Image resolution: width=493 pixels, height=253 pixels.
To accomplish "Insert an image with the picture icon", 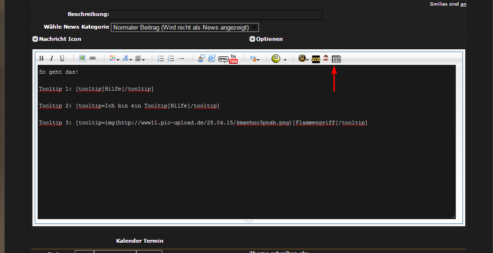I will tap(82, 58).
